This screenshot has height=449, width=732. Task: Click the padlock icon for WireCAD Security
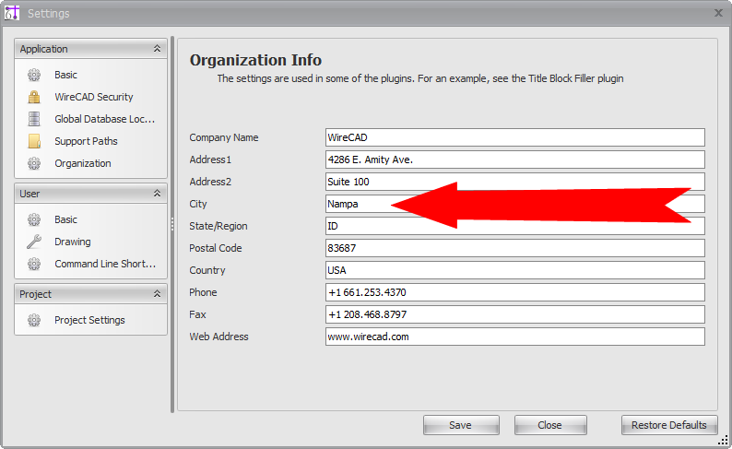[34, 97]
